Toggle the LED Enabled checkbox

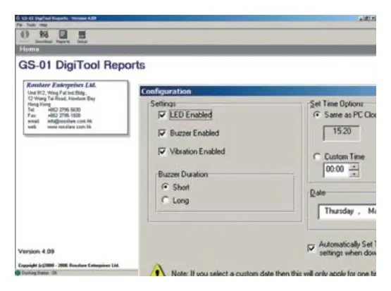point(162,115)
